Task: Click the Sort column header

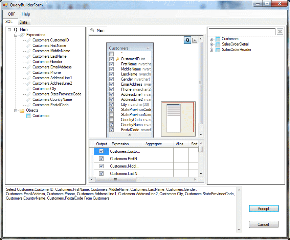Action: [194, 144]
